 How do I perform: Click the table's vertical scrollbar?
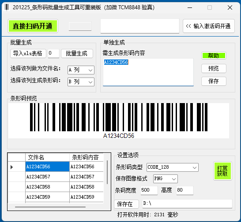107,172
